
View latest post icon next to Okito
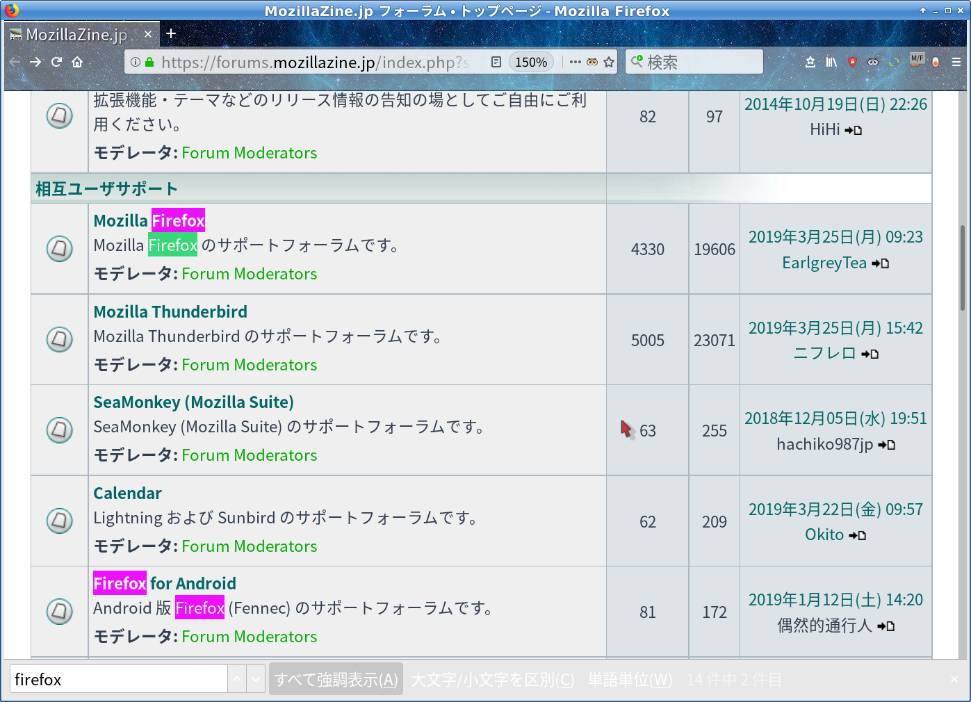coord(858,535)
